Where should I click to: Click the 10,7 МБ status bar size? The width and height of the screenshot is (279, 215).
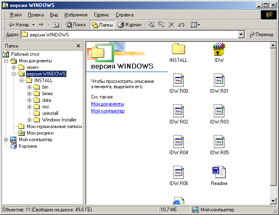(x=174, y=210)
